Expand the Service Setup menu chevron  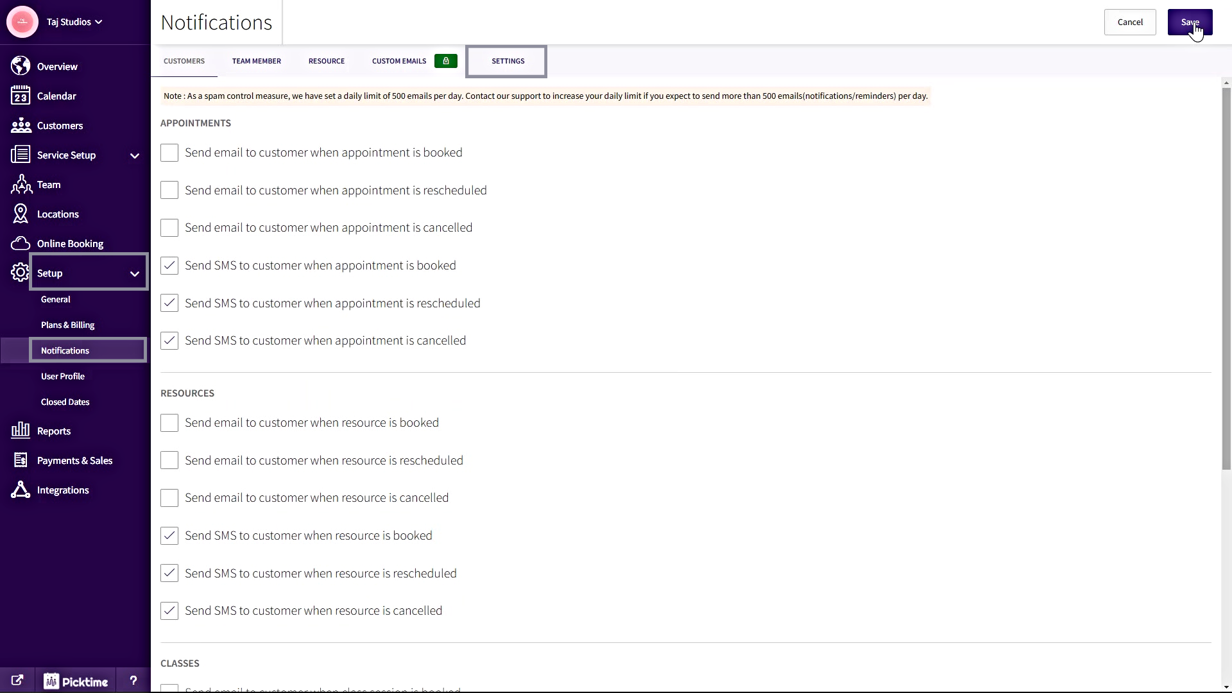(135, 155)
